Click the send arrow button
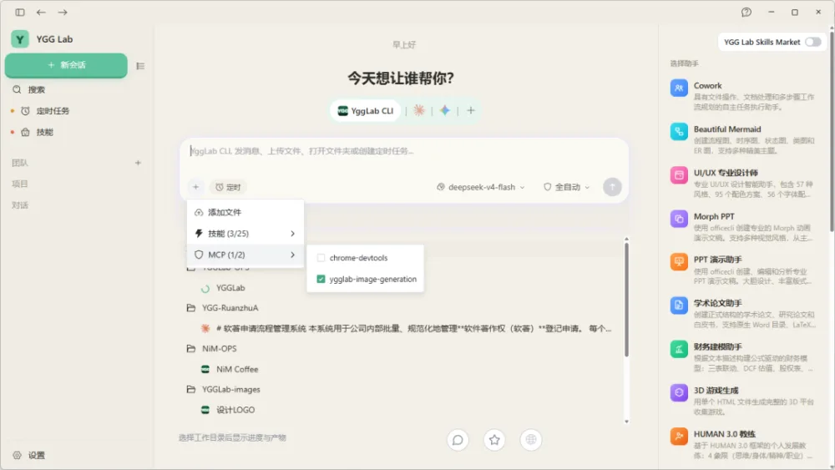 click(612, 187)
